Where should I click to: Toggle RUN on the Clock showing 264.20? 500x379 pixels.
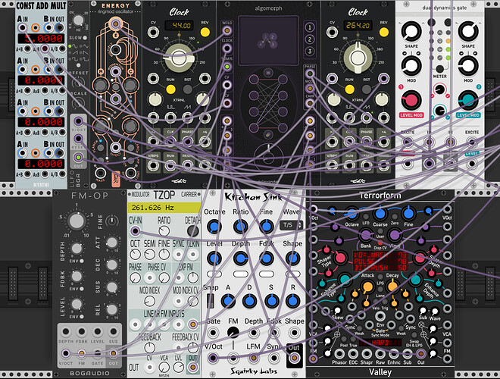(349, 89)
